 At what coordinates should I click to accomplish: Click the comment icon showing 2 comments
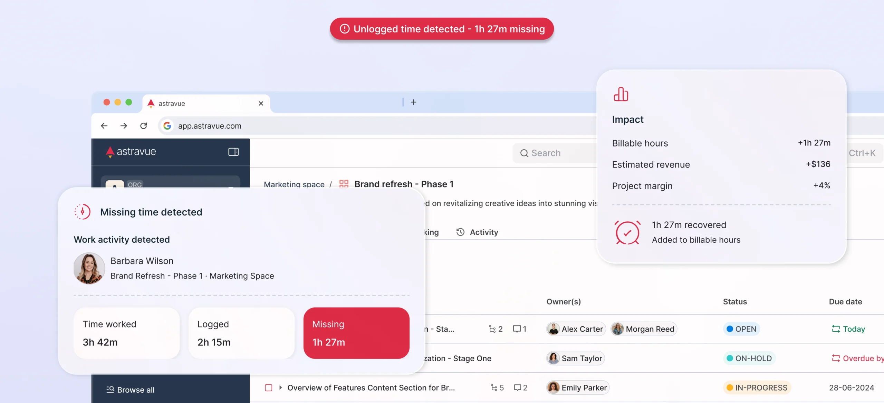[x=517, y=388]
